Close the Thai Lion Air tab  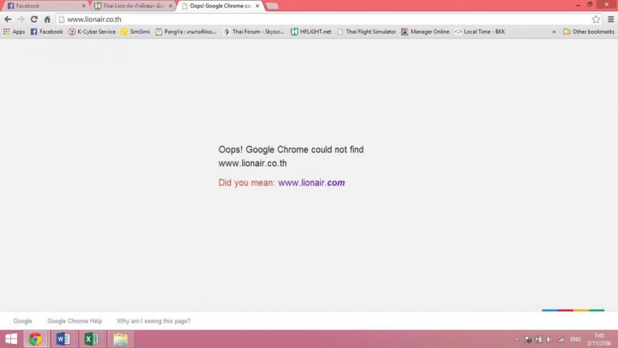click(x=170, y=6)
